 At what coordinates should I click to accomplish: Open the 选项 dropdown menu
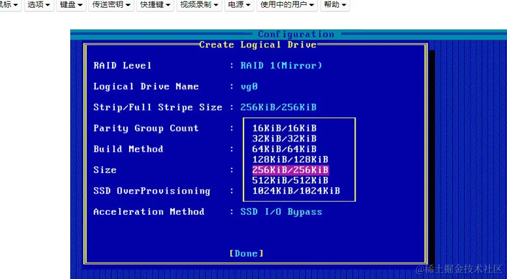click(39, 5)
